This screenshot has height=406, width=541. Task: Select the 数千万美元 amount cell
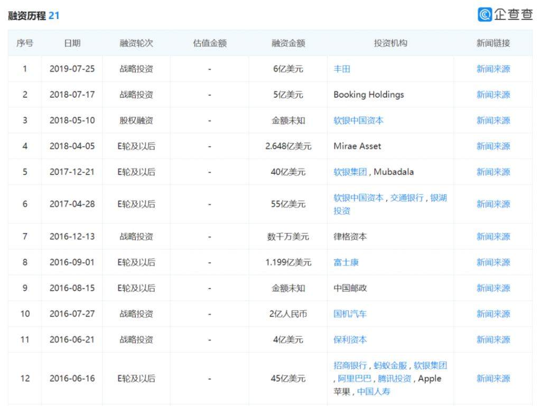[x=288, y=237]
